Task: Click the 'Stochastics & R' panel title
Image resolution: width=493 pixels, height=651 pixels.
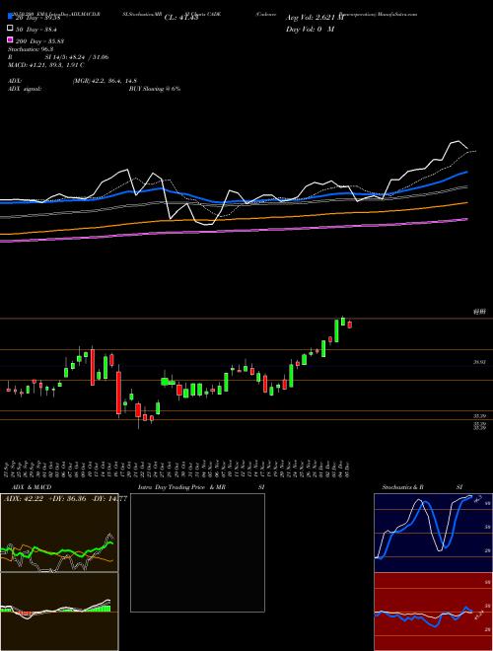Action: pos(402,487)
